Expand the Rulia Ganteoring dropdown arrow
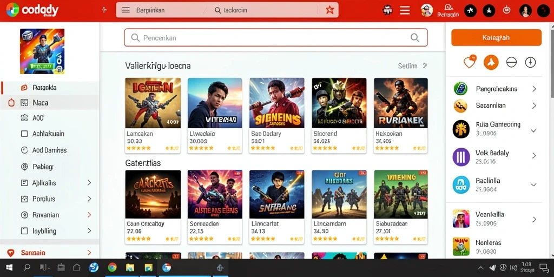This screenshot has height=277, width=554. point(534,130)
